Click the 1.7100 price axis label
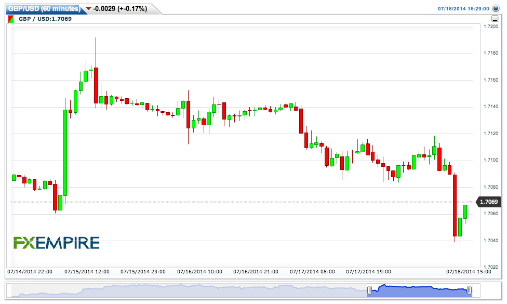This screenshot has height=304, width=507. (490, 160)
